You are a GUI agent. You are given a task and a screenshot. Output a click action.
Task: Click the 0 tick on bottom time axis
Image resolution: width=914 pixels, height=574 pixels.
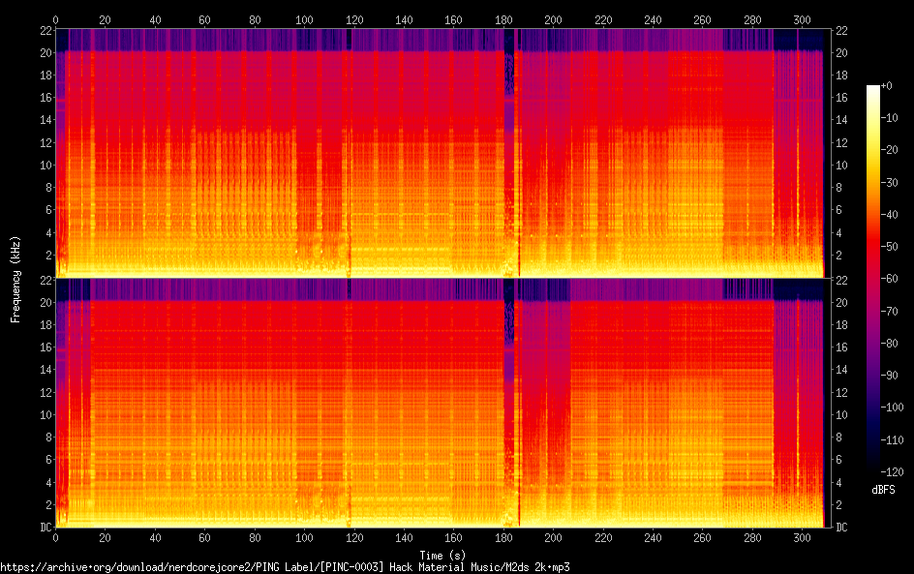tap(55, 536)
